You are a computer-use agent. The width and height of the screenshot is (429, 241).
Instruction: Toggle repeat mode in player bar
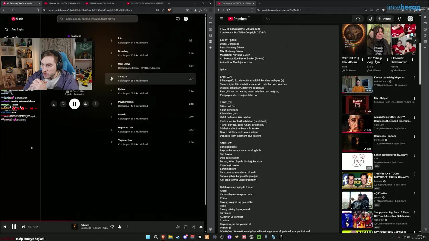coord(186,227)
